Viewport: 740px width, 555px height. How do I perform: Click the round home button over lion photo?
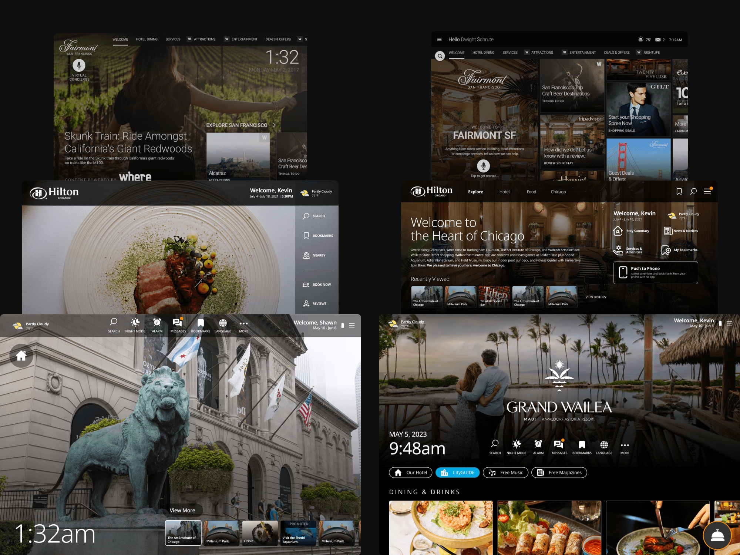21,356
